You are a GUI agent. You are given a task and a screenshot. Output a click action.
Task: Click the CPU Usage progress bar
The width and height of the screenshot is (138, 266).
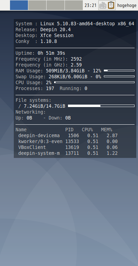(x=94, y=82)
